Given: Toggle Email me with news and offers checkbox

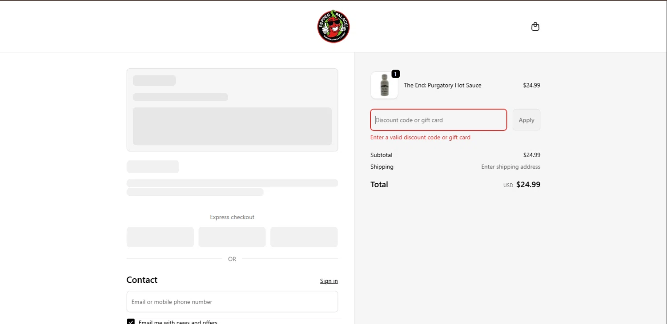Looking at the screenshot, I should 131,322.
